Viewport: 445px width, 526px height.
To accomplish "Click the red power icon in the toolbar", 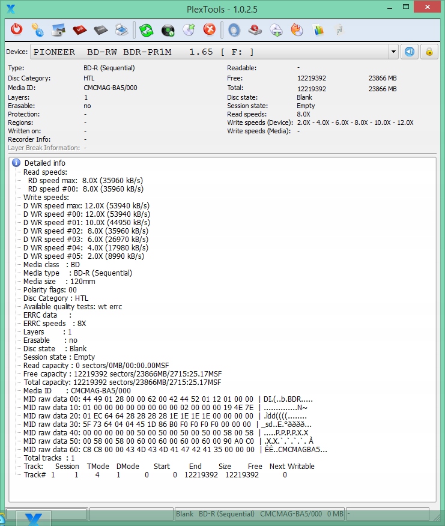I will [17, 29].
